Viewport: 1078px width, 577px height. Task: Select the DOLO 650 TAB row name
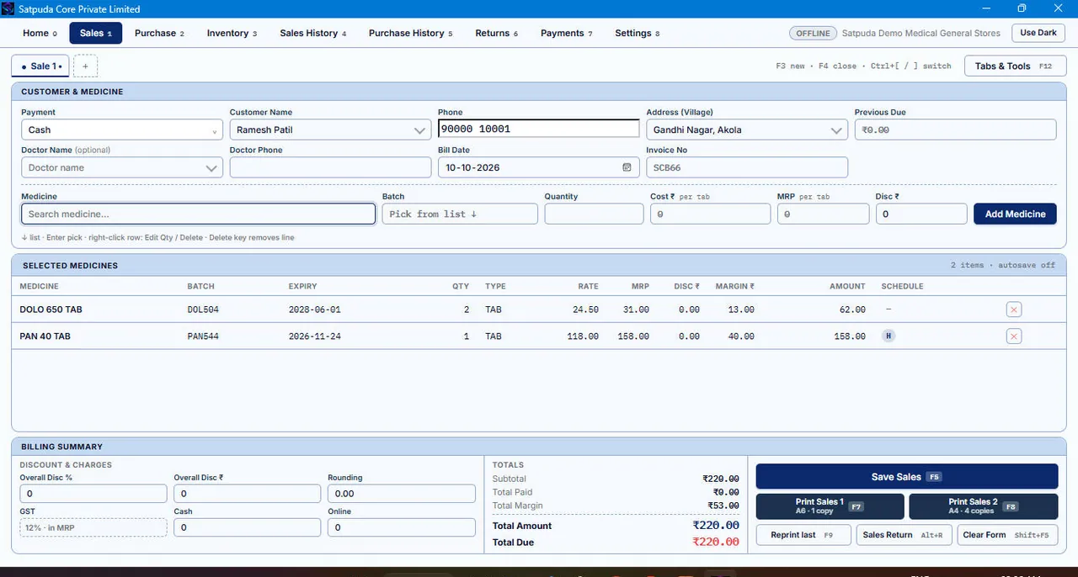click(51, 310)
